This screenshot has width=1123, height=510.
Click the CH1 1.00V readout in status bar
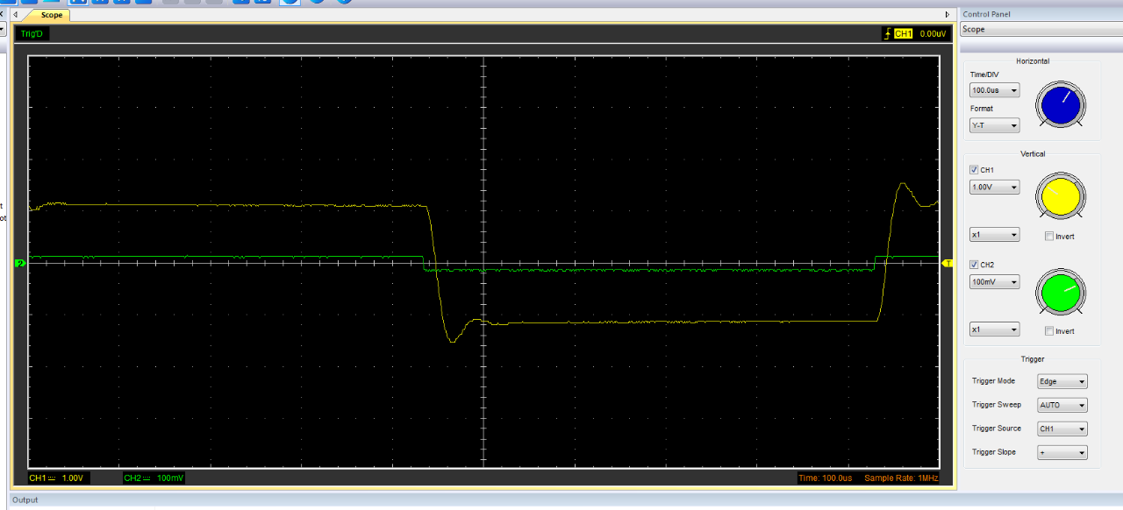click(56, 478)
